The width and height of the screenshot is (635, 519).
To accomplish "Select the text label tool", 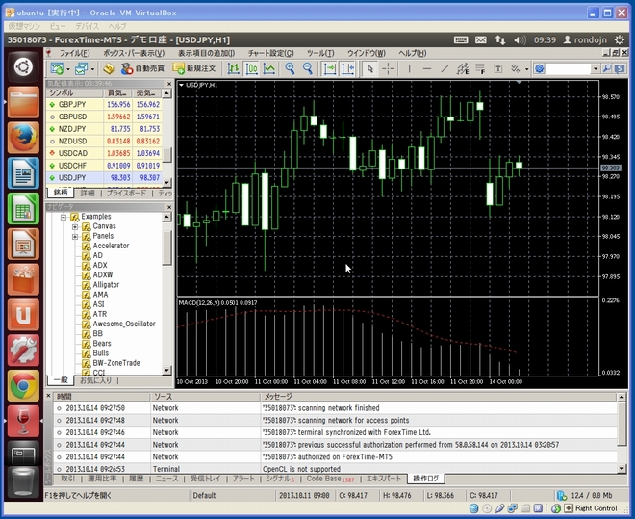I will point(498,69).
